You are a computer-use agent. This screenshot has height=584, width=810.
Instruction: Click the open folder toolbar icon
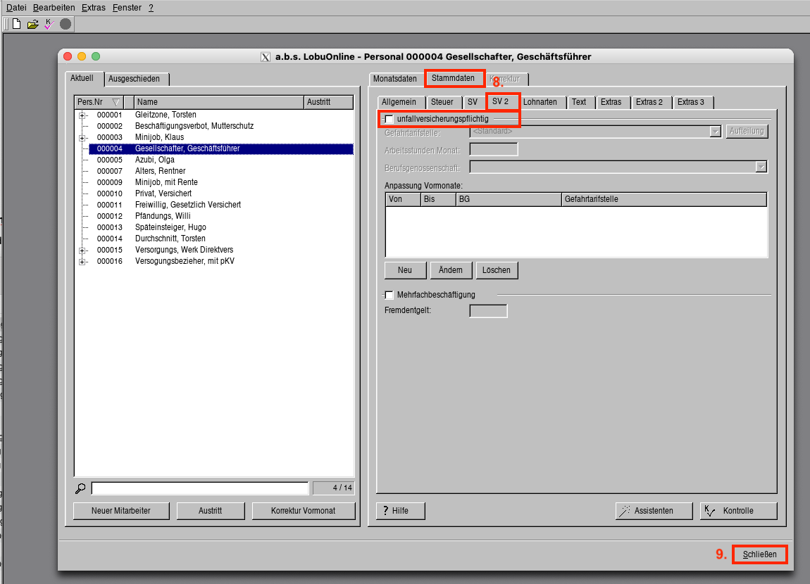click(x=32, y=24)
